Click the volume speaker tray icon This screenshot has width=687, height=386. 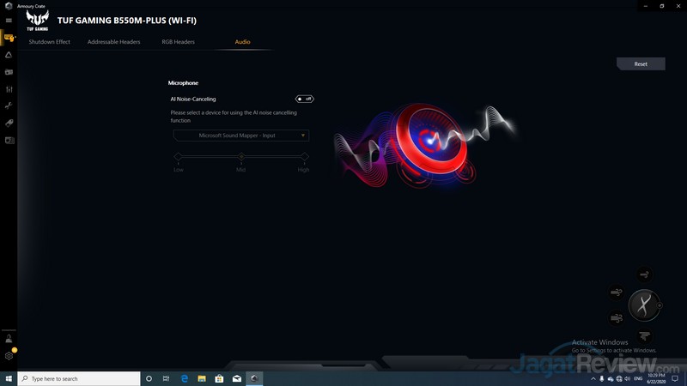(x=627, y=378)
